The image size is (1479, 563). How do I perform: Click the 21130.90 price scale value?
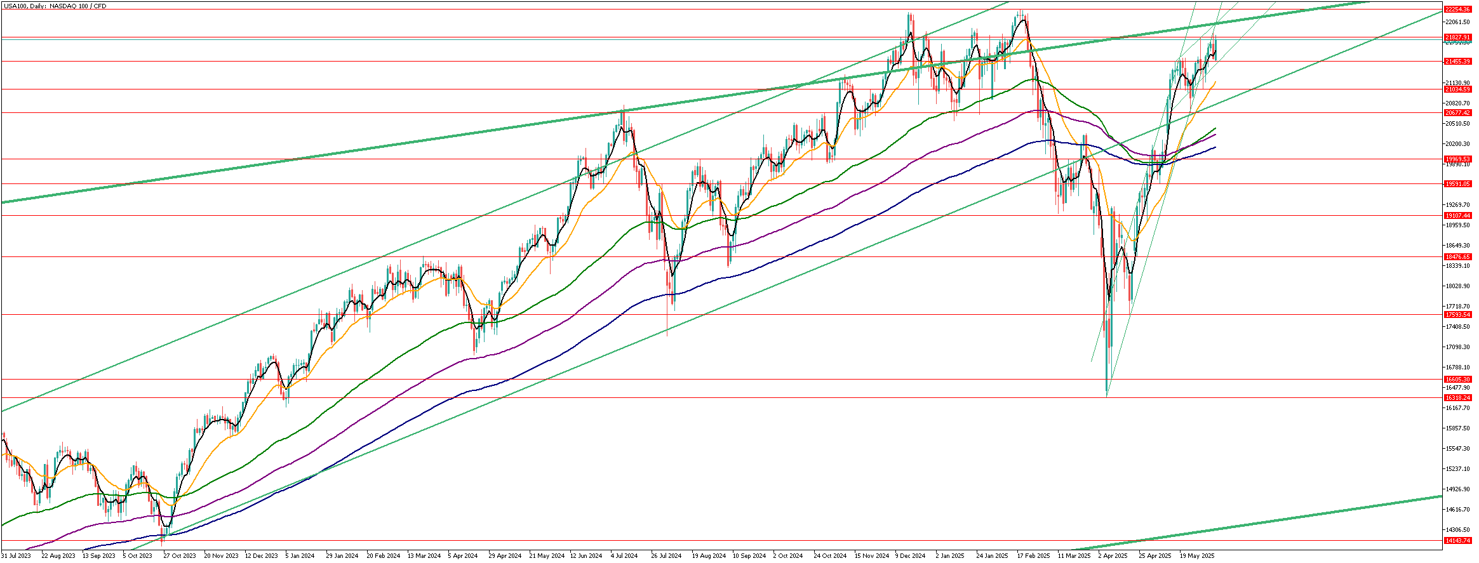coord(1458,83)
